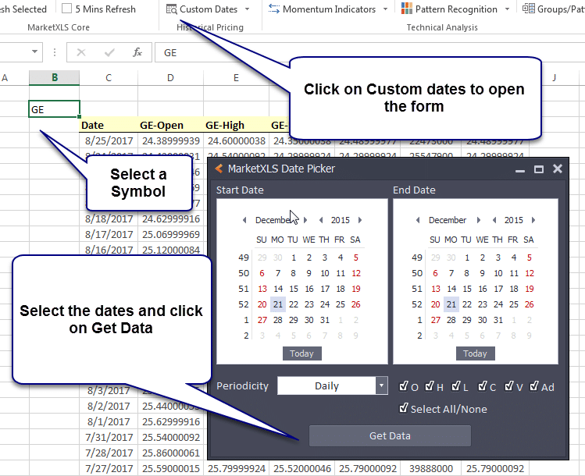Expand the Name Box dropdown
This screenshot has height=476, width=585.
pyautogui.click(x=34, y=52)
